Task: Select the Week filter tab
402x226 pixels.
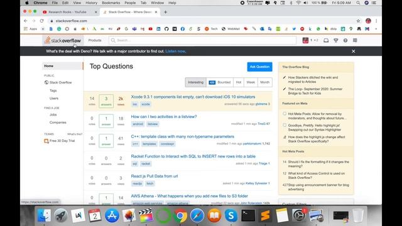Action: pos(251,82)
